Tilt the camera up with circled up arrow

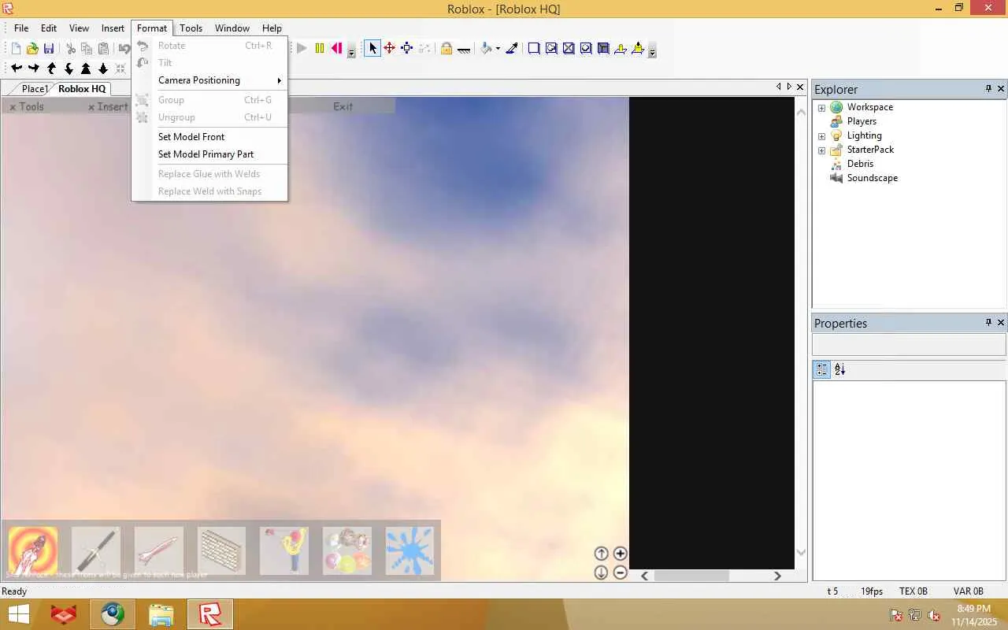click(x=601, y=554)
